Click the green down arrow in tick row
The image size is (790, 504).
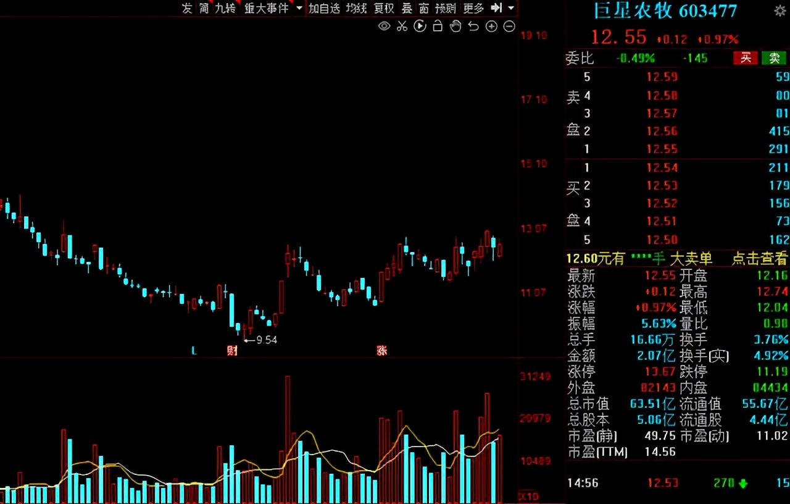[743, 484]
